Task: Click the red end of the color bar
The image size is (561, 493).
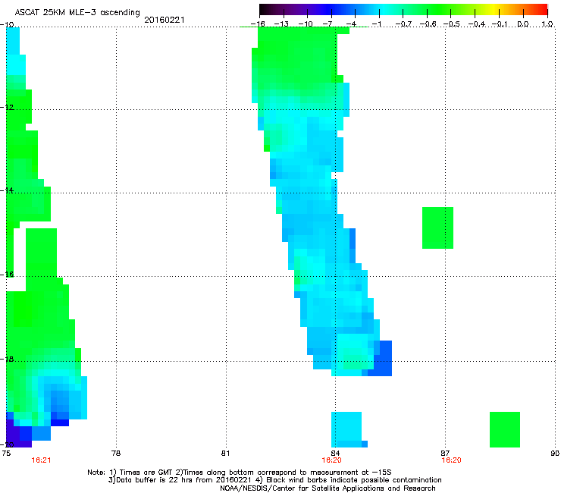Action: (542, 9)
